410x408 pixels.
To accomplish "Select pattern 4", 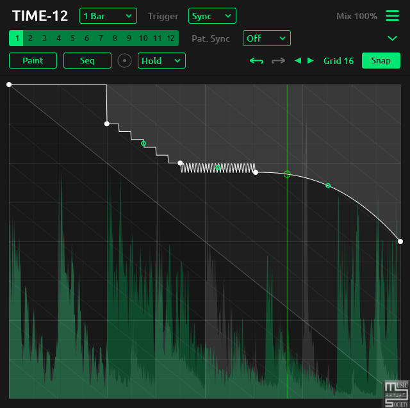I will (x=58, y=38).
